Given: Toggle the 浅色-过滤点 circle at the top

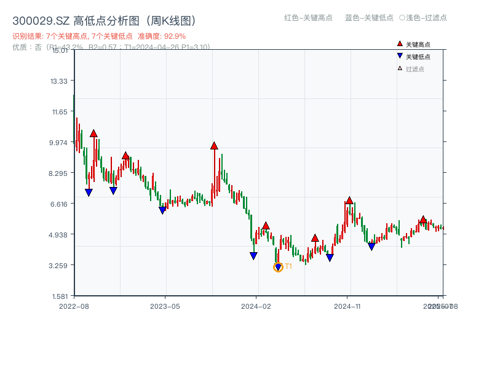Looking at the screenshot, I should [x=402, y=18].
